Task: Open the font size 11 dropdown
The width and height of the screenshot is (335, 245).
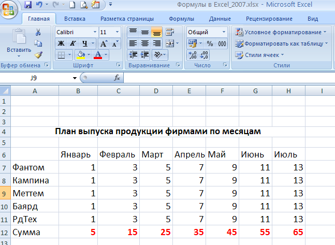Action: [117, 32]
